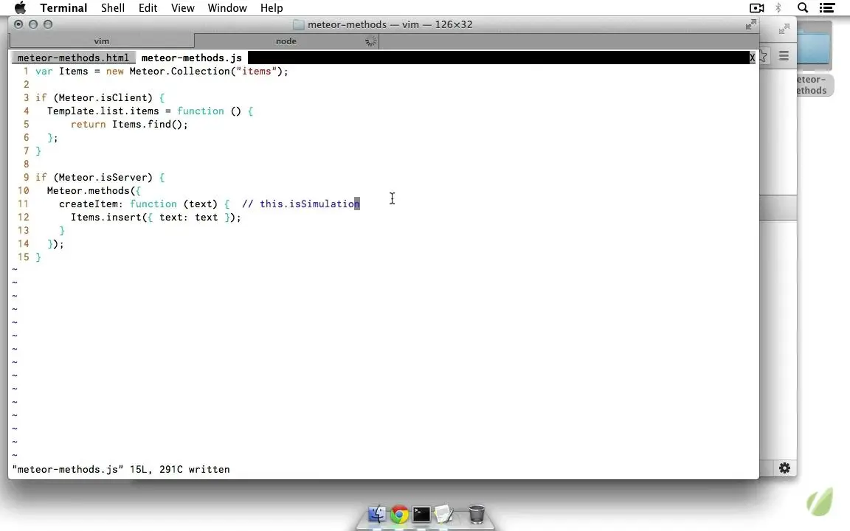Screen dimensions: 850x531
Task: Click 'this.isSimulation' comment on line 11
Action: [309, 204]
